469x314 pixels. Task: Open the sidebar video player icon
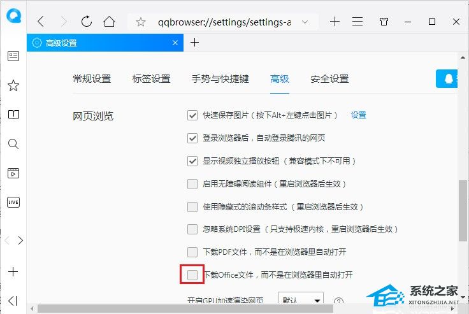pyautogui.click(x=13, y=173)
